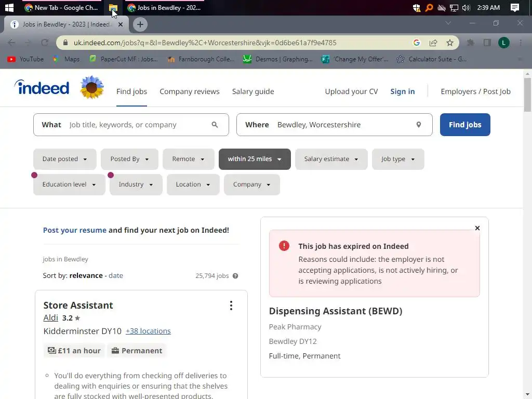
Task: Open the notification center icon
Action: 515,7
